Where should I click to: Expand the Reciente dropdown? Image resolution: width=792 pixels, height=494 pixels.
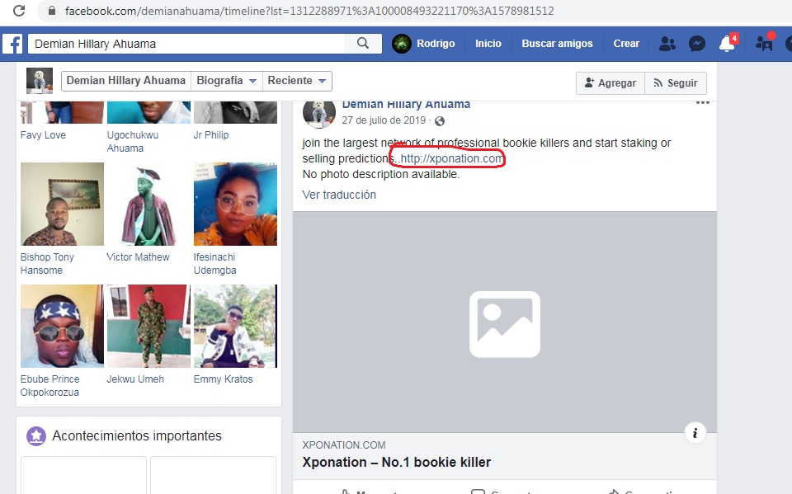click(297, 81)
